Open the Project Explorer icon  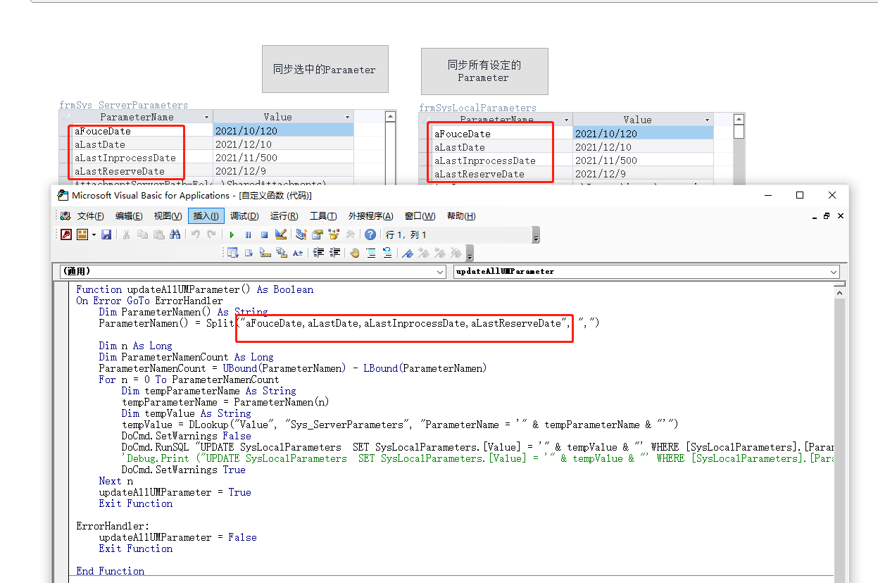301,234
